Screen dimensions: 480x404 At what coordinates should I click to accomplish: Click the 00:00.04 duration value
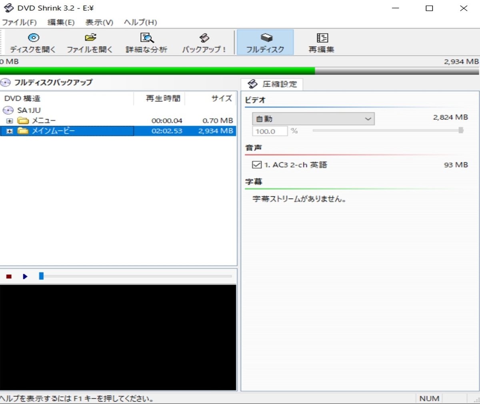[167, 121]
